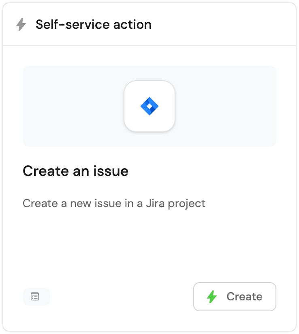
Task: Open the form list icon button
Action: click(x=36, y=297)
